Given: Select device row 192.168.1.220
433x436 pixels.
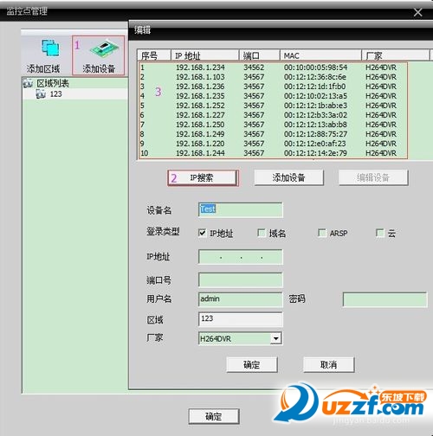Looking at the screenshot, I should tap(273, 144).
